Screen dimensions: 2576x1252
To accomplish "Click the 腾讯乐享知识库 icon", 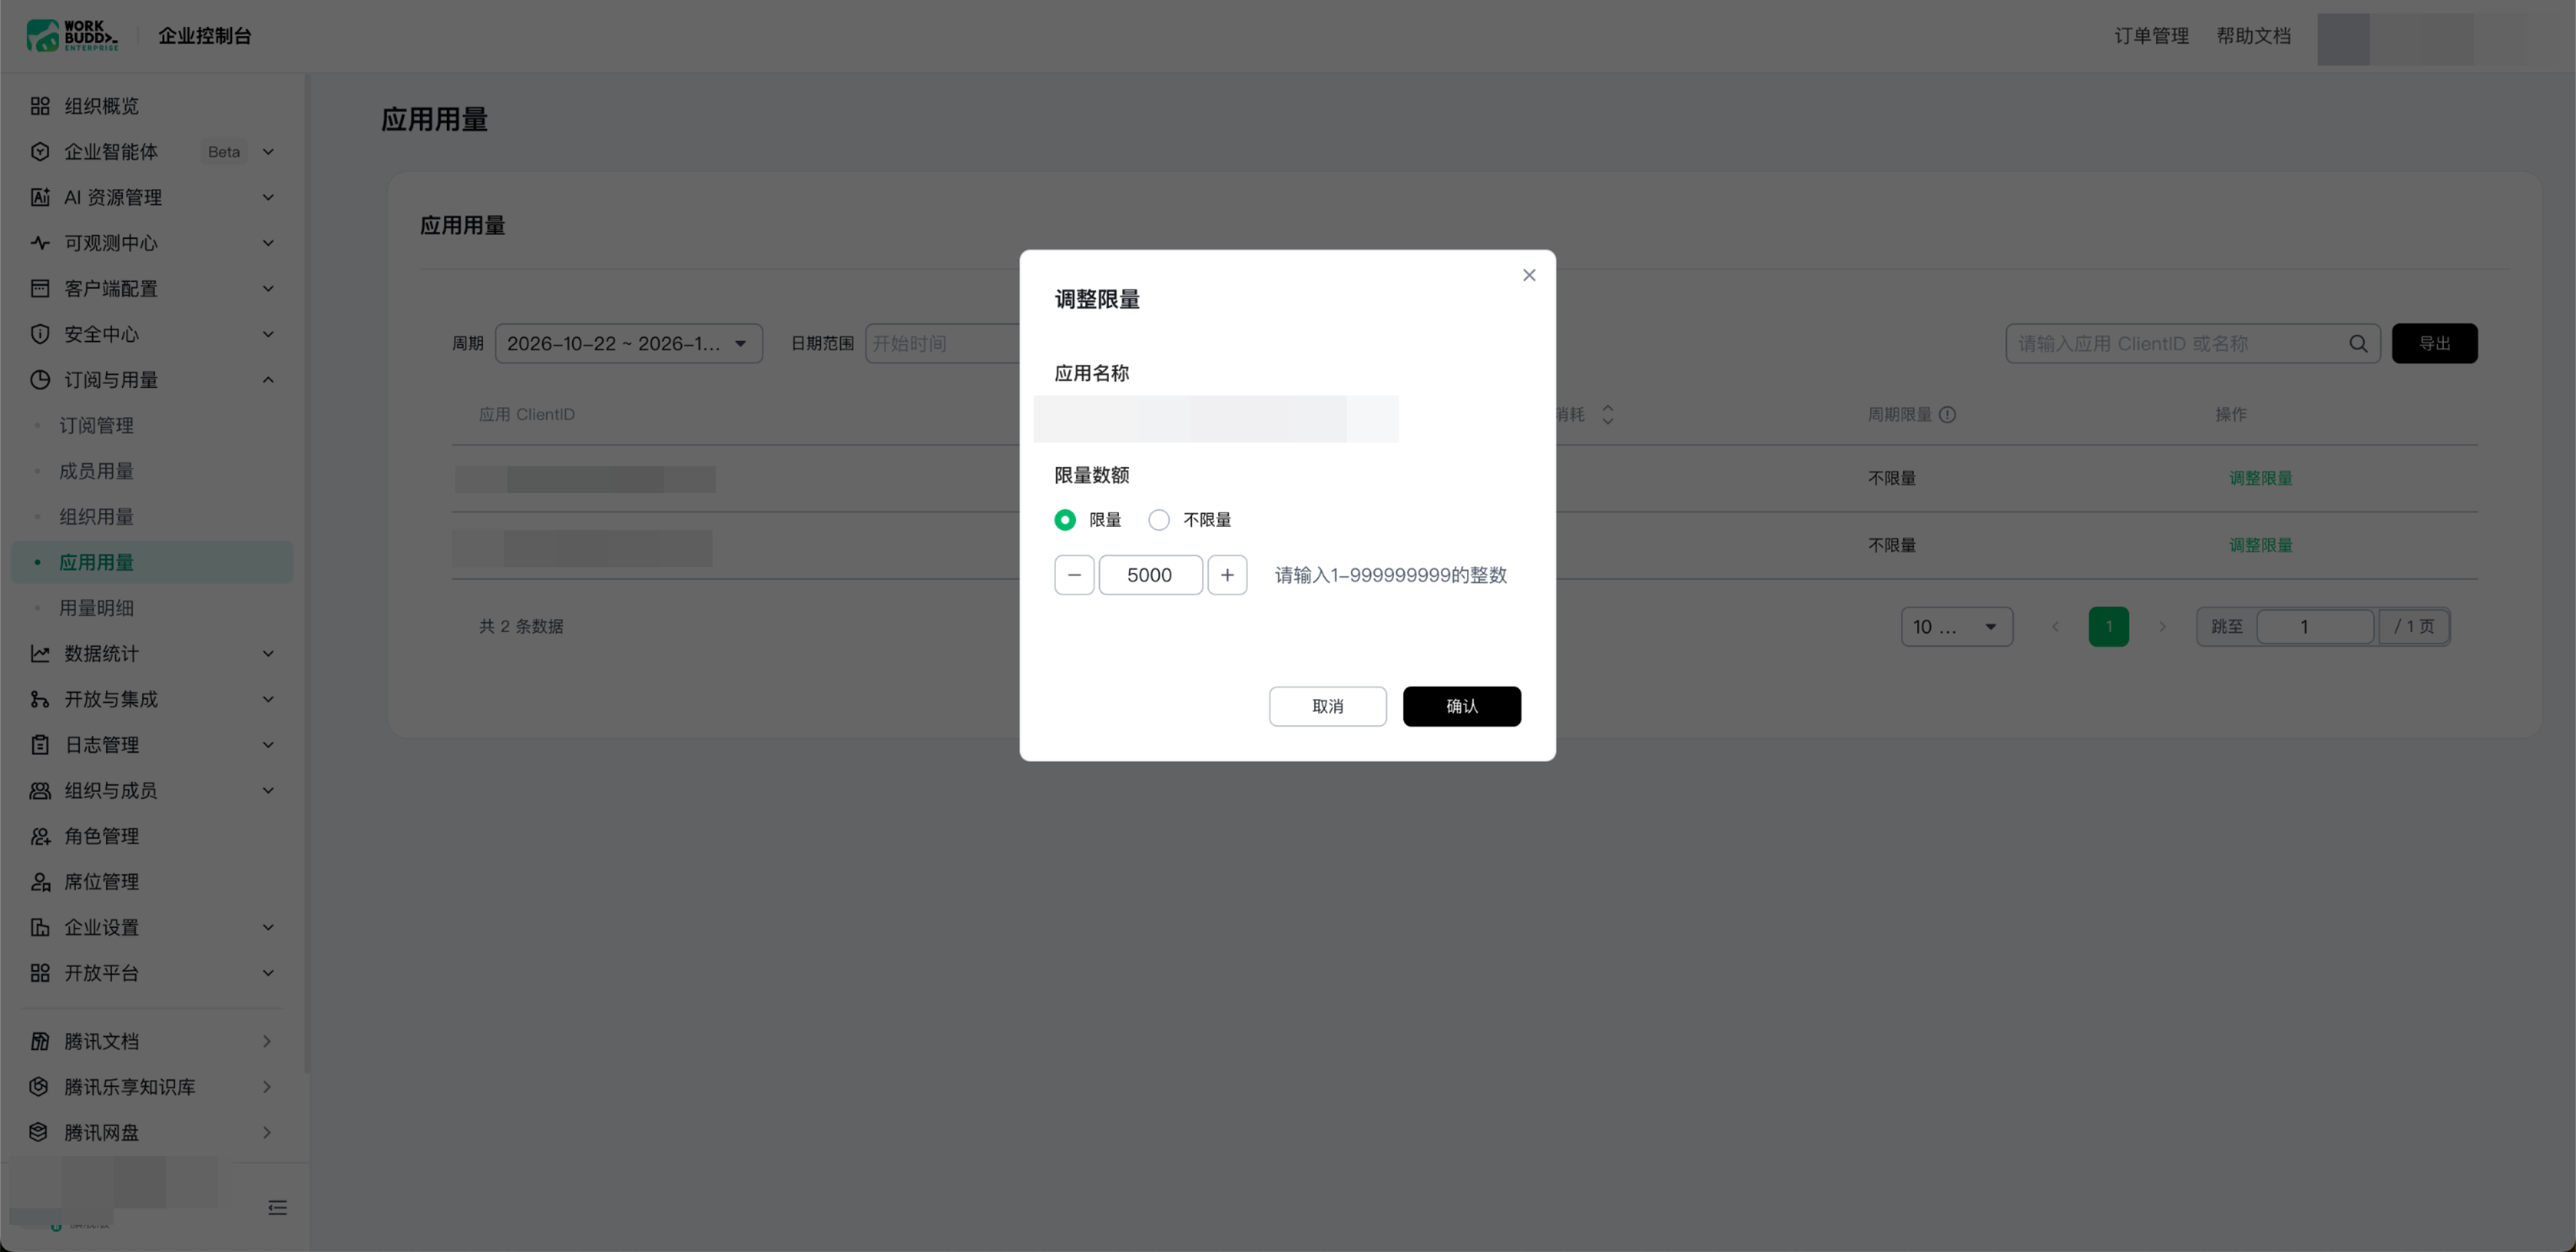I will (x=40, y=1087).
